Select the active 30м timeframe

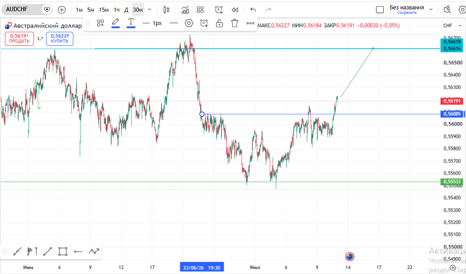[x=138, y=10]
